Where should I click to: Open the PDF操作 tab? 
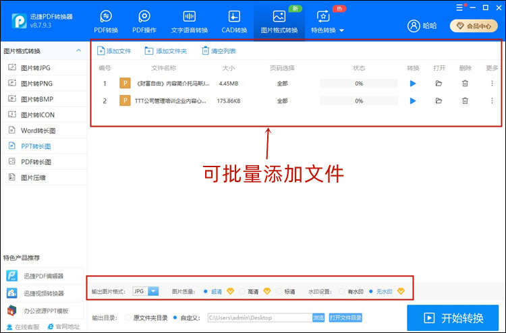point(144,22)
